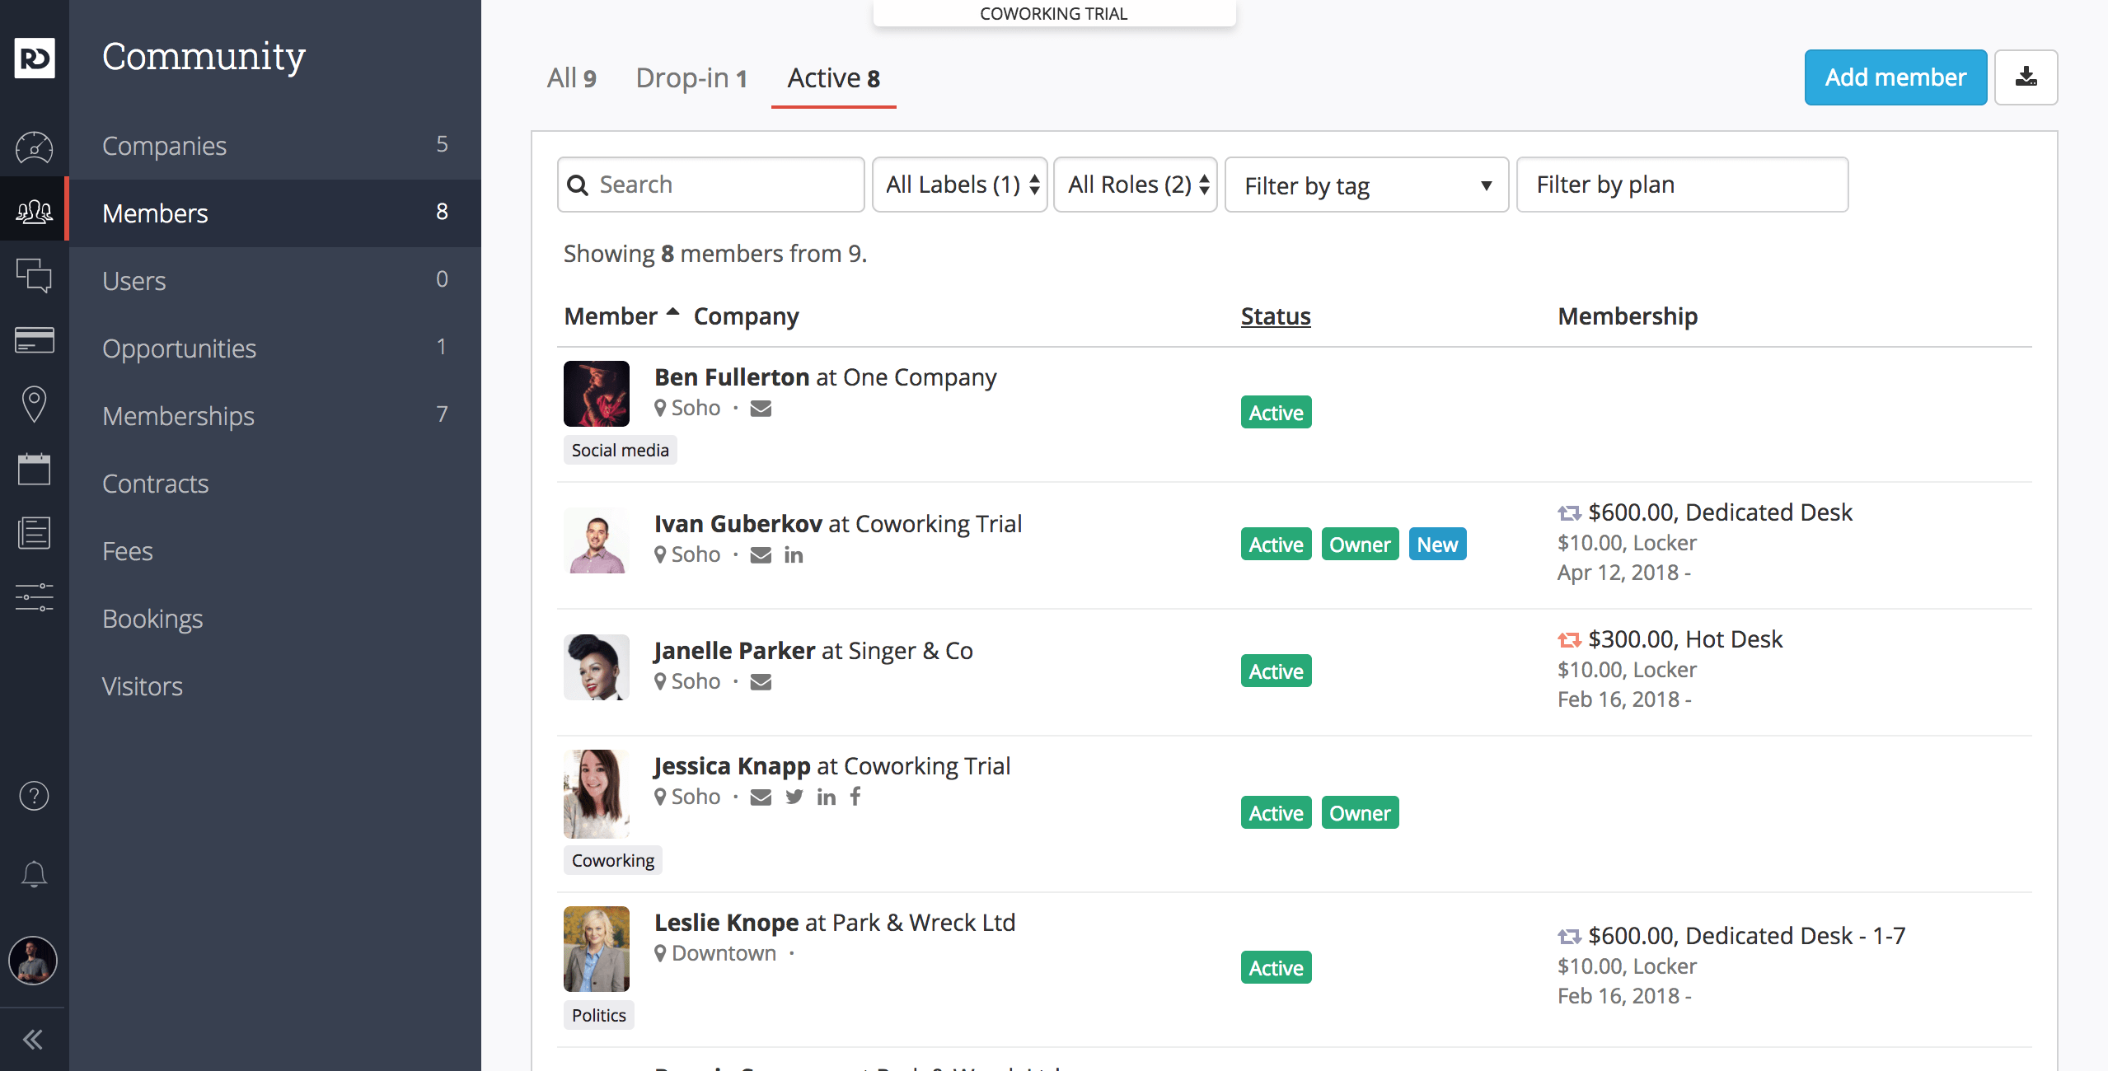Click the Social media tag
Screen dimensions: 2108x1071
(x=620, y=451)
